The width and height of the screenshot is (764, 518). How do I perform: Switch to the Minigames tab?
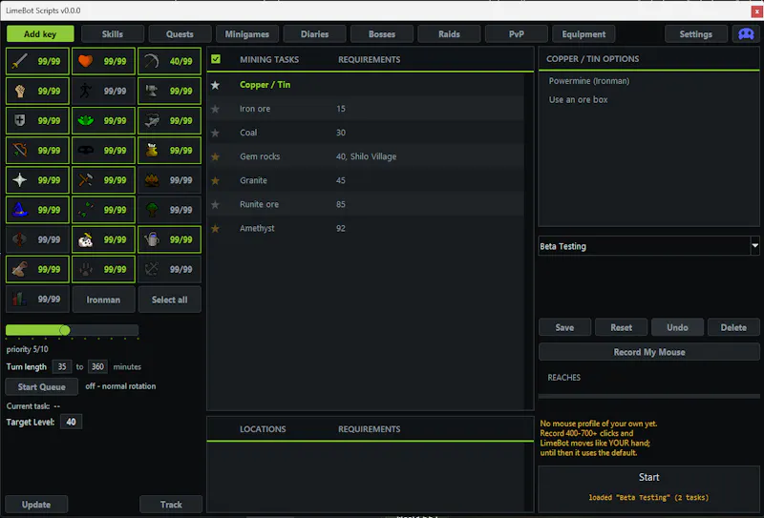(247, 34)
